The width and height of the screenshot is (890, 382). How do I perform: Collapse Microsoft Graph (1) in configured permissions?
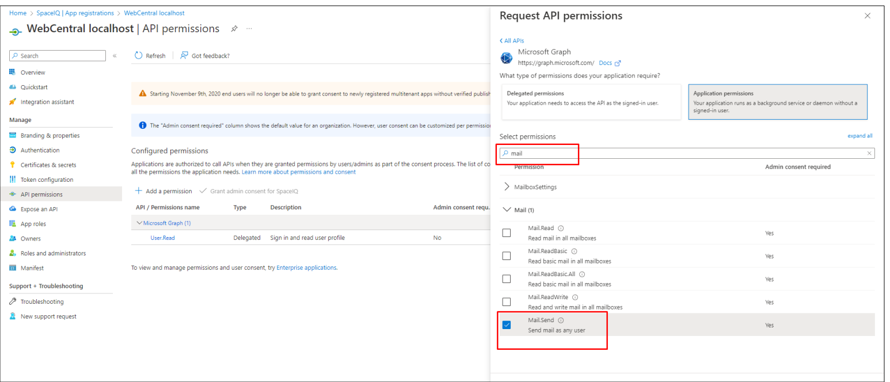[140, 223]
